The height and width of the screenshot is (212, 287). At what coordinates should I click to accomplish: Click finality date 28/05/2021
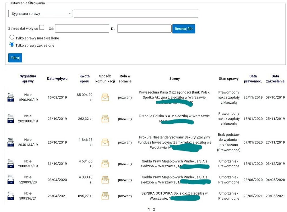(x=253, y=196)
